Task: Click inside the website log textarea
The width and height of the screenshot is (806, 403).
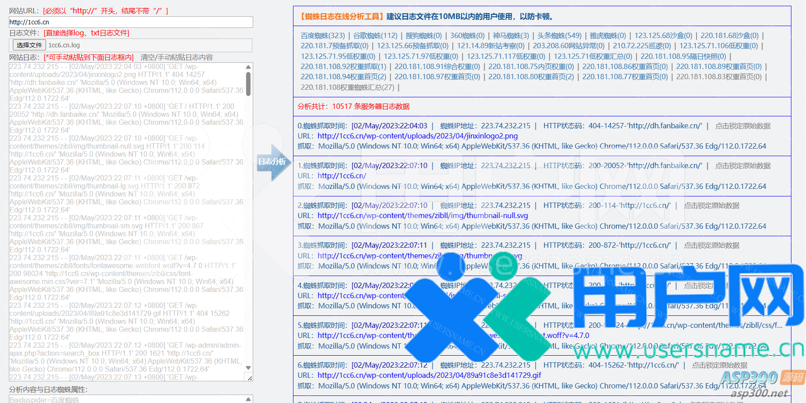Action: [126, 221]
